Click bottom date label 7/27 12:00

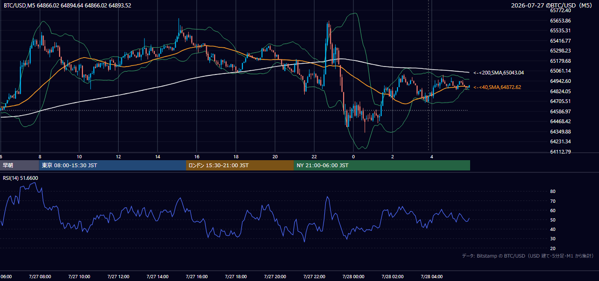click(x=118, y=277)
